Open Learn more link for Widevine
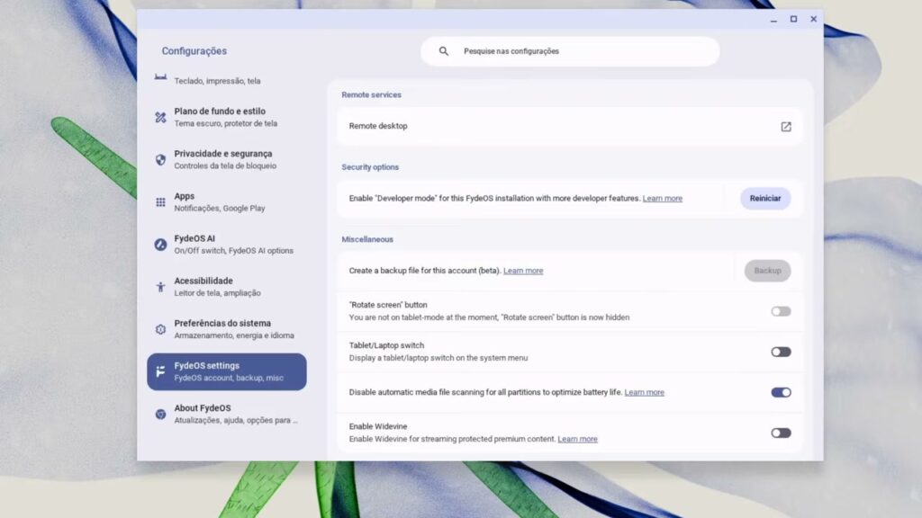Image resolution: width=922 pixels, height=518 pixels. pyautogui.click(x=577, y=439)
